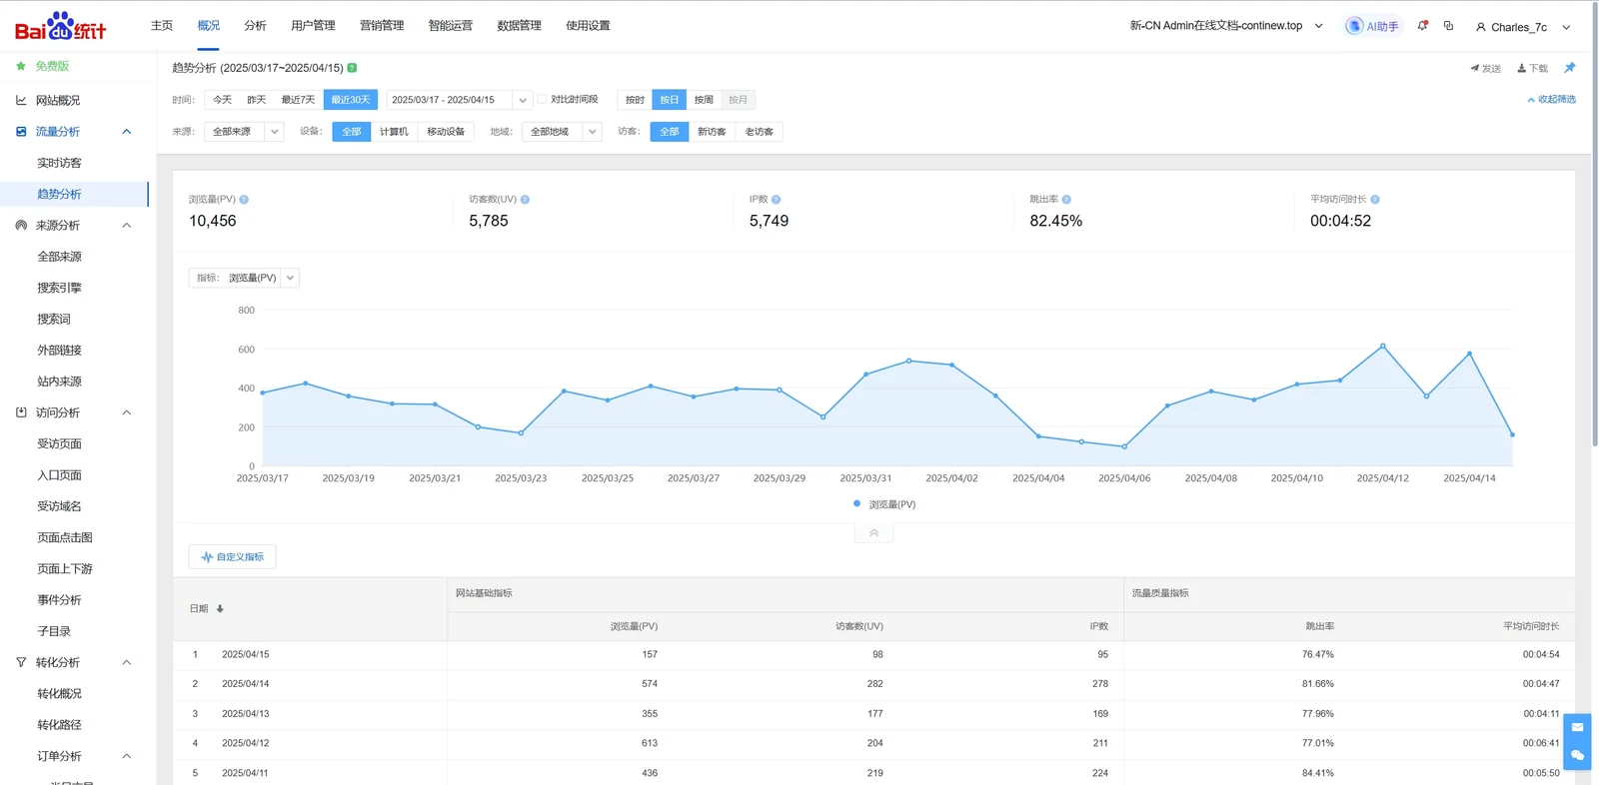
Task: Open the notification bell
Action: pyautogui.click(x=1422, y=26)
